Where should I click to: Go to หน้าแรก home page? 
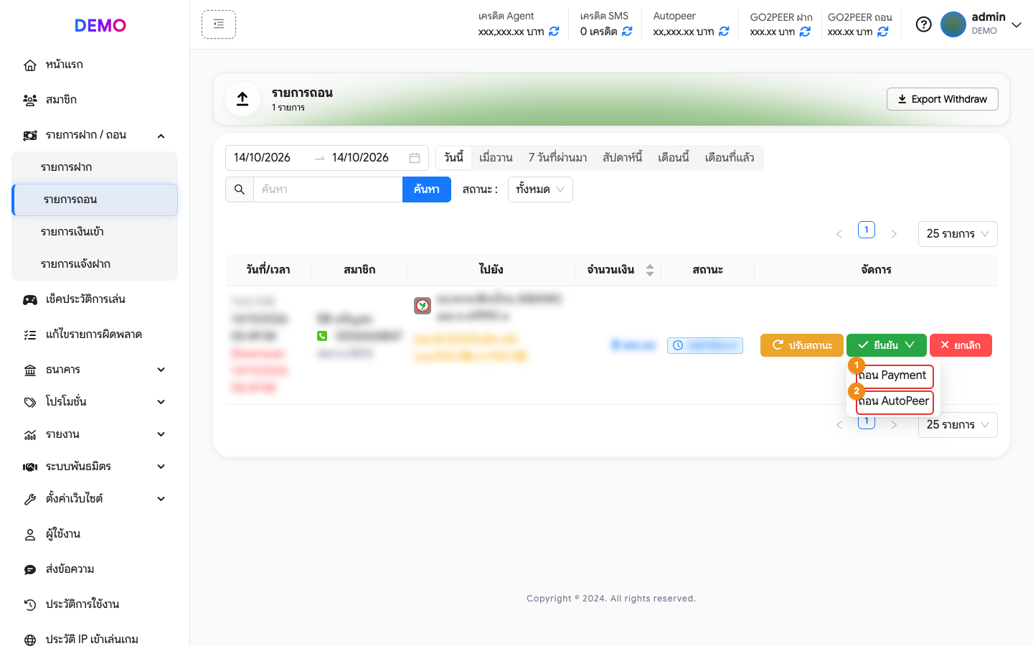pyautogui.click(x=95, y=65)
